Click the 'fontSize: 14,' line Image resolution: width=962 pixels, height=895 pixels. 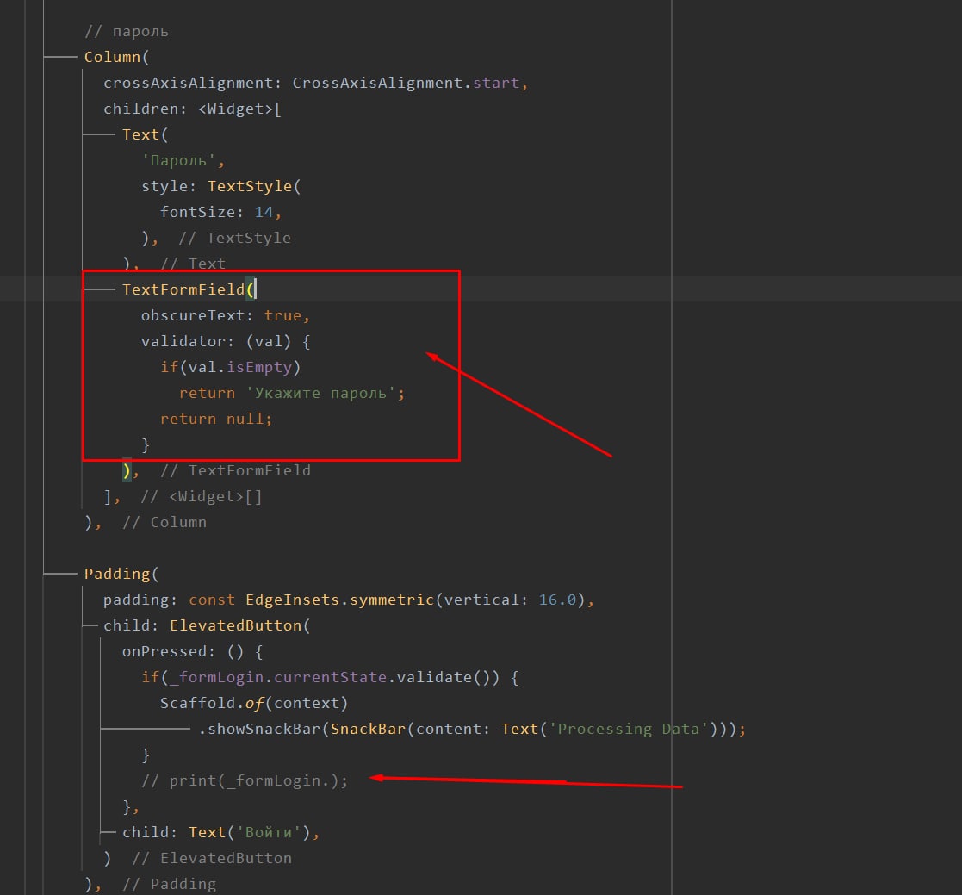pos(220,212)
